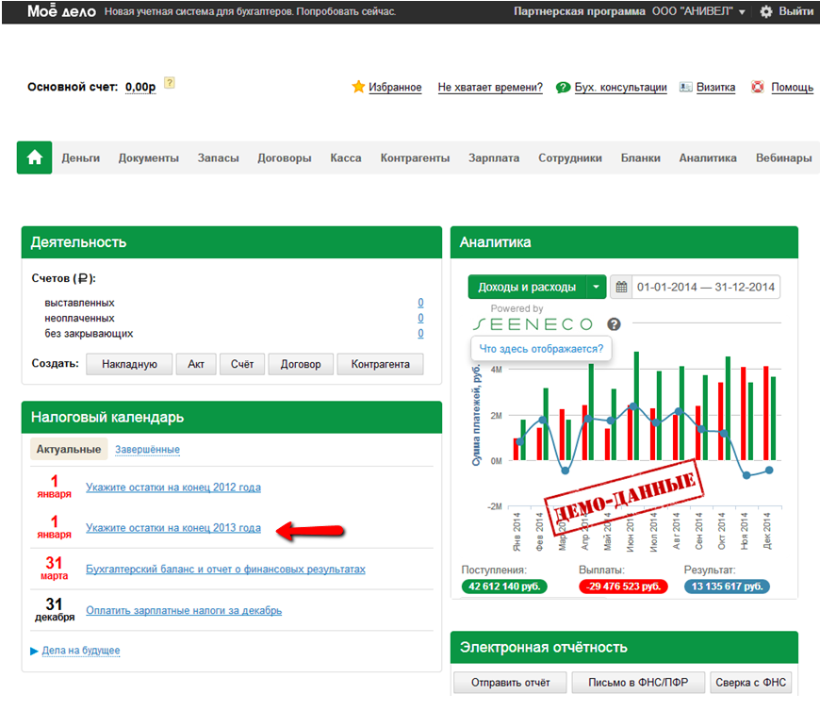Click the date range input field
Image resolution: width=820 pixels, height=727 pixels.
pyautogui.click(x=705, y=287)
